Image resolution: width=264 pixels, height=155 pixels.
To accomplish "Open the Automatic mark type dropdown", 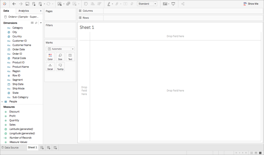I will tap(60, 49).
